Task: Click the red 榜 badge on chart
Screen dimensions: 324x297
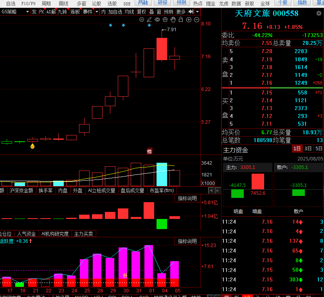Action: pos(149,151)
